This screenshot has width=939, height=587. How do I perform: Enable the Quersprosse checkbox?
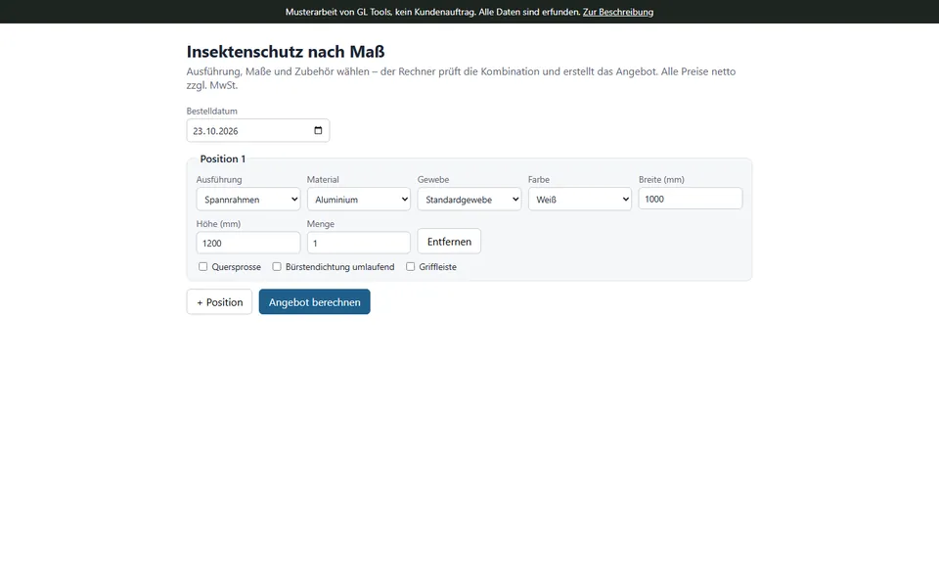[x=203, y=266]
